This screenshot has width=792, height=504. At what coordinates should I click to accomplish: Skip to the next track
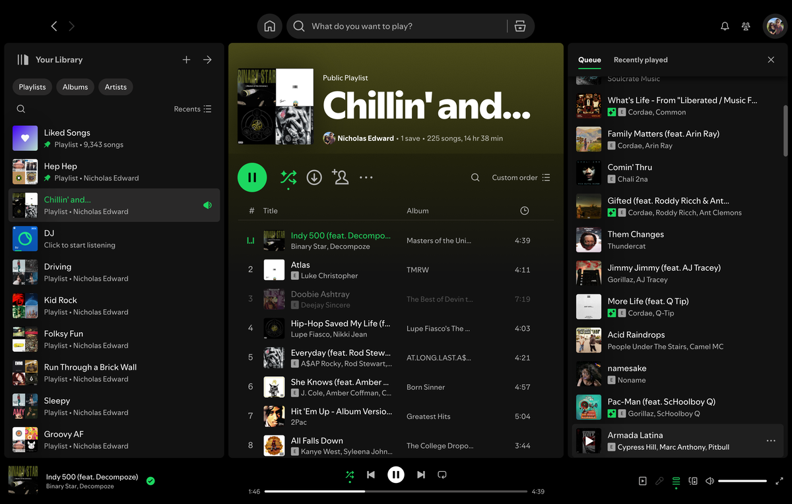(x=421, y=474)
